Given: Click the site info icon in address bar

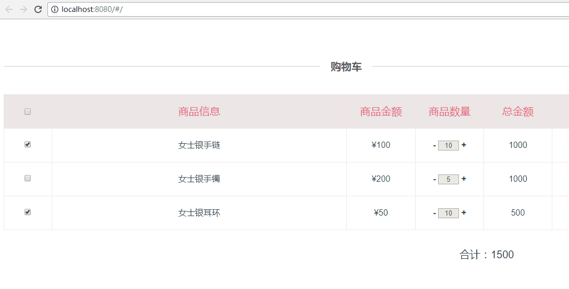Looking at the screenshot, I should [55, 9].
